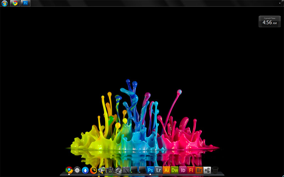284x177 pixels.
Task: Click the small arrow at taskbar's right end
Action: tap(280, 3)
